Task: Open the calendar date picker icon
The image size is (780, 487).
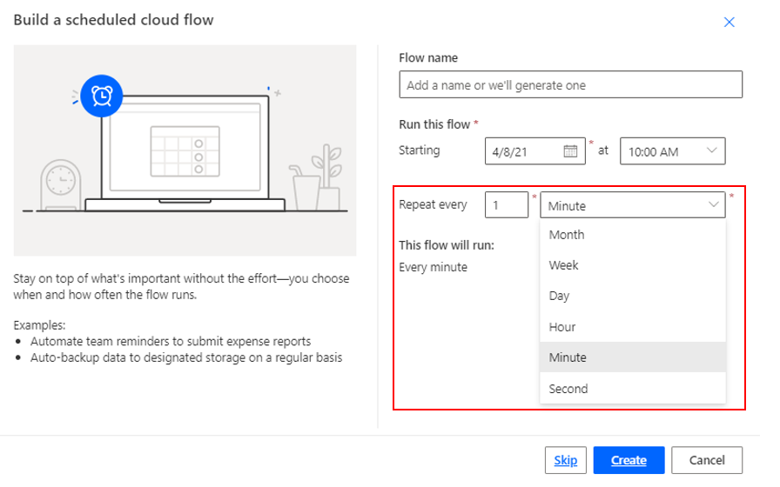Action: pos(570,151)
